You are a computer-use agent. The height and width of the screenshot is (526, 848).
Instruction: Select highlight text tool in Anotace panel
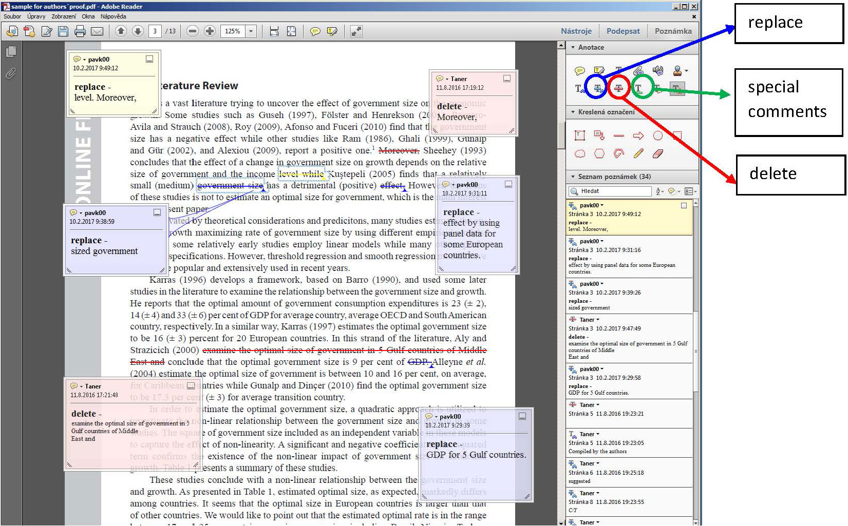(599, 70)
